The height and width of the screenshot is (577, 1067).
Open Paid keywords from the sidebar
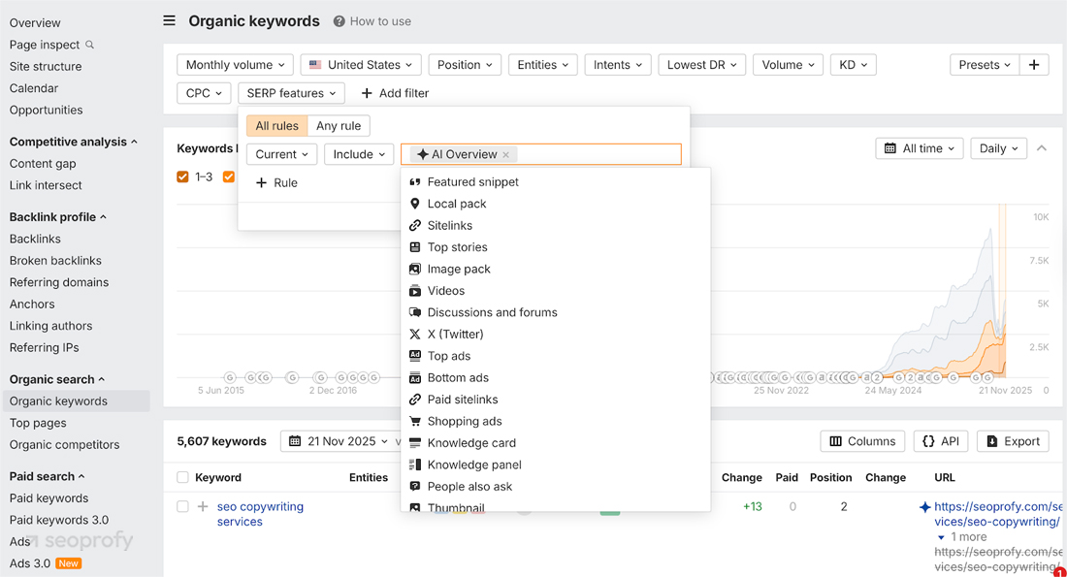[49, 497]
